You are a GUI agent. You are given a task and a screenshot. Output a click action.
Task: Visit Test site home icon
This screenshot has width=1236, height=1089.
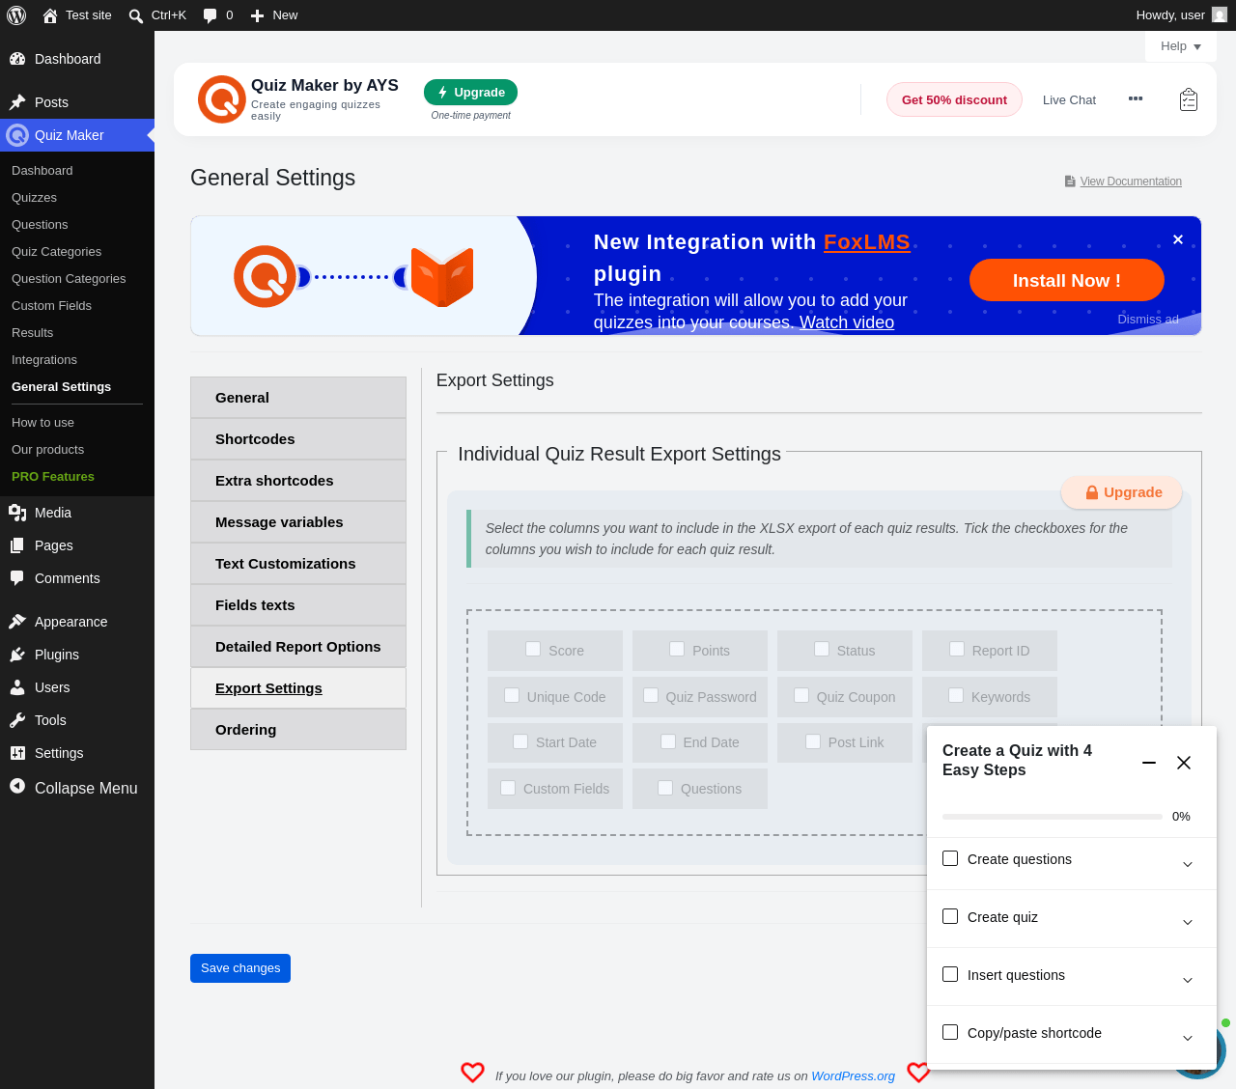click(50, 15)
